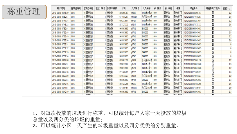
Task: Click the 部门编号 column header
Action: coord(158,8)
